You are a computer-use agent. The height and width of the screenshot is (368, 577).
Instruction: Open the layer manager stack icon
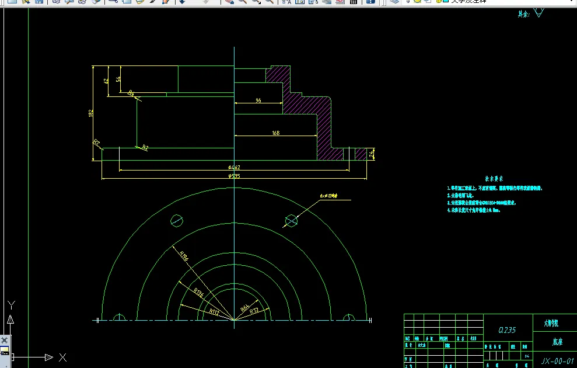[x=394, y=2]
